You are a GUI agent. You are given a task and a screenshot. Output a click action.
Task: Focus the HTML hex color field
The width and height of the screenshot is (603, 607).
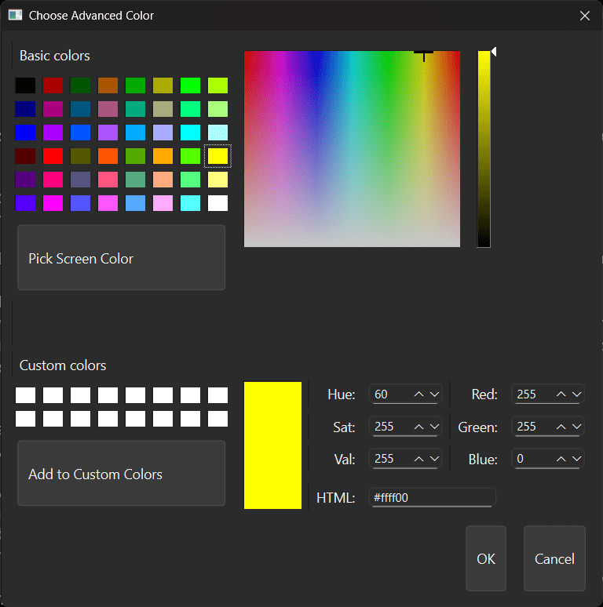(x=432, y=497)
